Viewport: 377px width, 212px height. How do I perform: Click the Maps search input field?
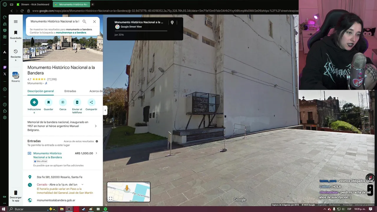pyautogui.click(x=55, y=21)
